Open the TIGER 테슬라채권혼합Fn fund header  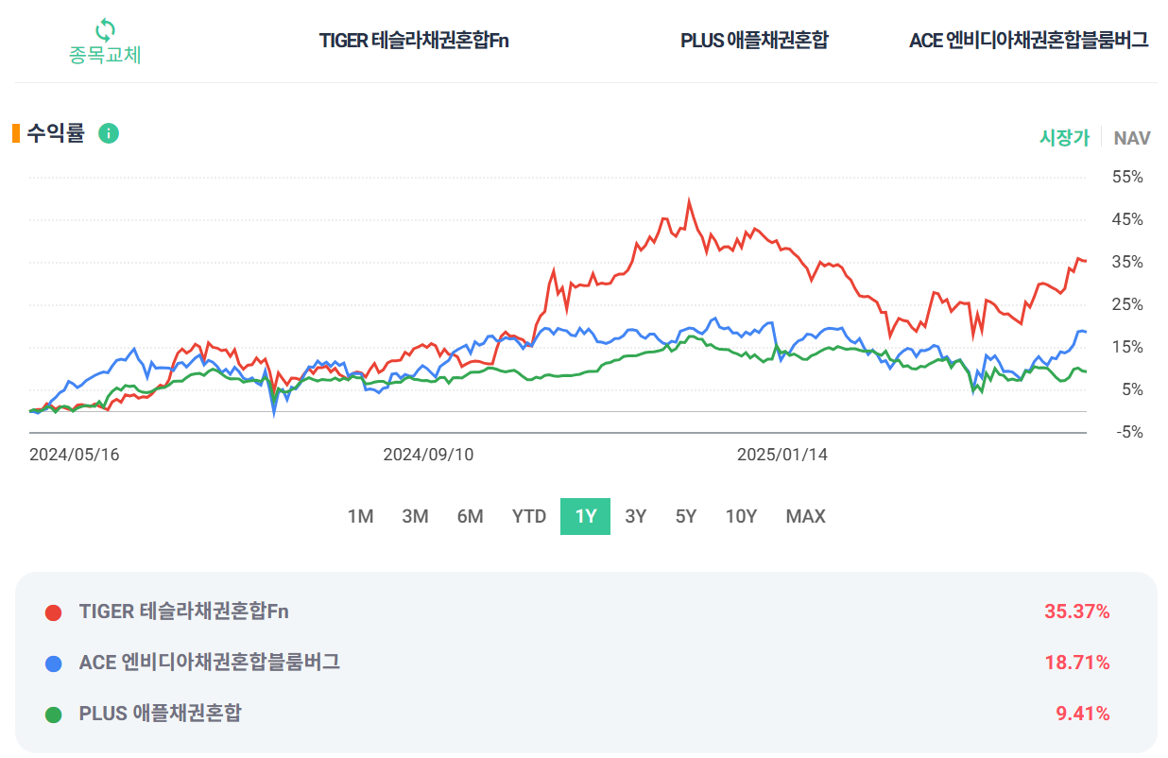click(x=413, y=42)
